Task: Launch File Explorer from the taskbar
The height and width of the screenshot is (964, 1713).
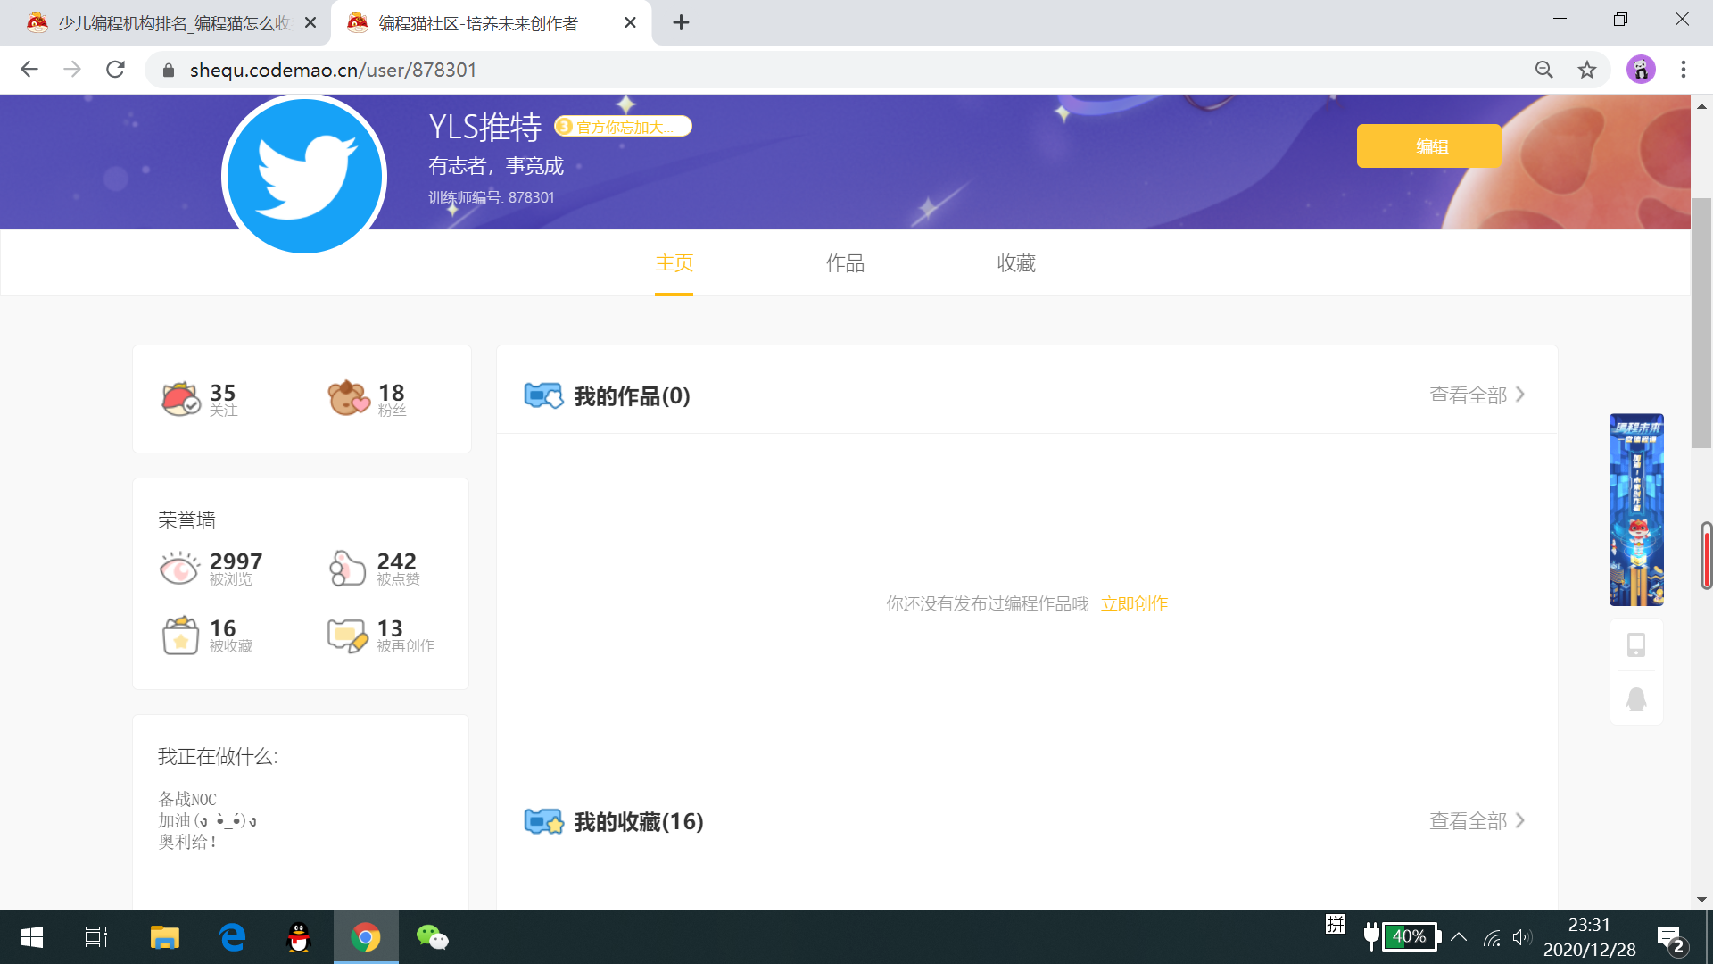Action: 165,937
